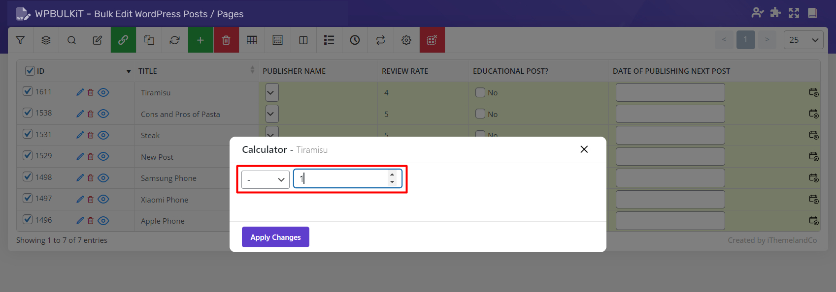Click the pencil edit icon for post 1611
This screenshot has height=292, width=836.
tap(80, 92)
